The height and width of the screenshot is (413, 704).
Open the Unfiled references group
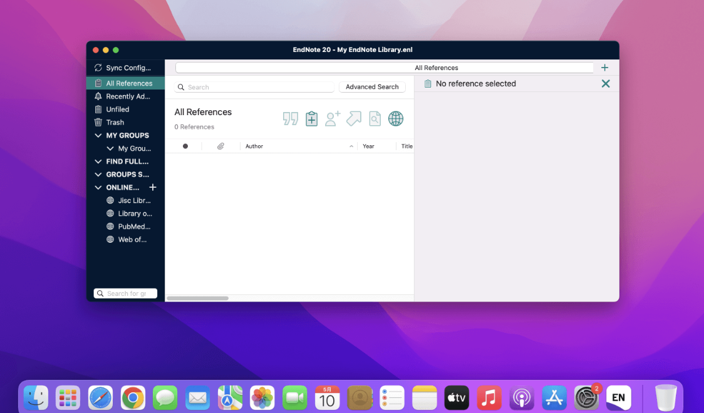(x=125, y=110)
